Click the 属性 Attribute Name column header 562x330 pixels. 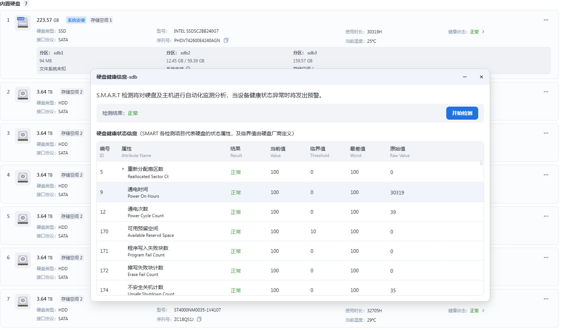[x=136, y=152]
